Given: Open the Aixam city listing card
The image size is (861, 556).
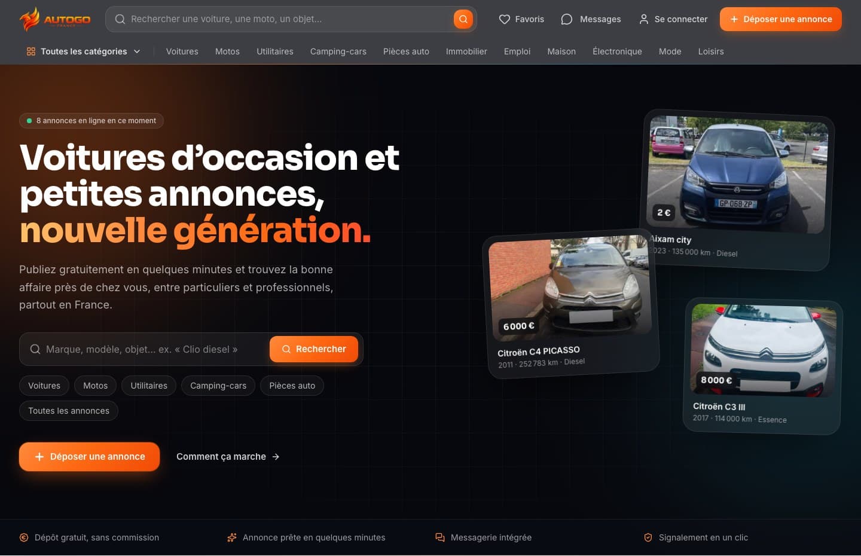Looking at the screenshot, I should [737, 190].
